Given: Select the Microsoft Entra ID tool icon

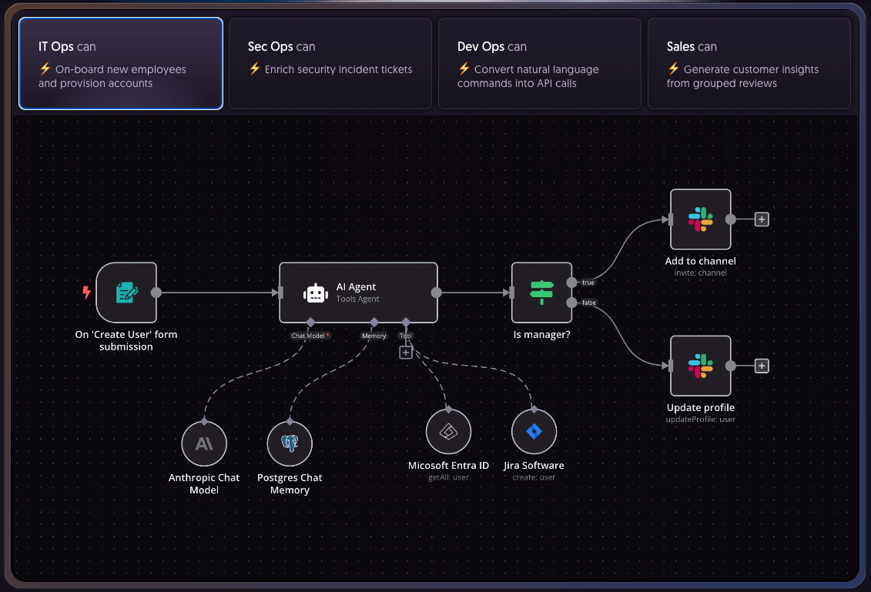Looking at the screenshot, I should pos(449,431).
